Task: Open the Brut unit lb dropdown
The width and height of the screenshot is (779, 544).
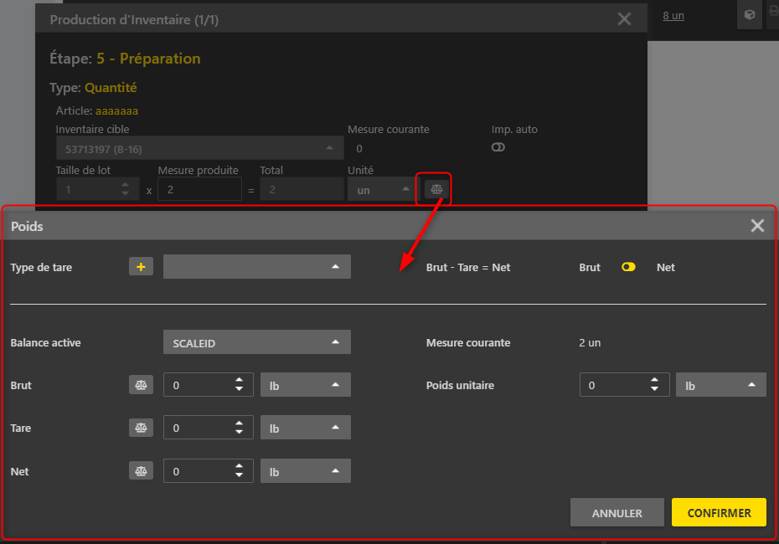Action: click(305, 385)
